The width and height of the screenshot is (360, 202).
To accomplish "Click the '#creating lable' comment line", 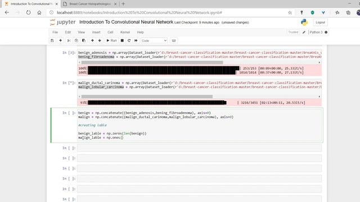I will [92, 125].
